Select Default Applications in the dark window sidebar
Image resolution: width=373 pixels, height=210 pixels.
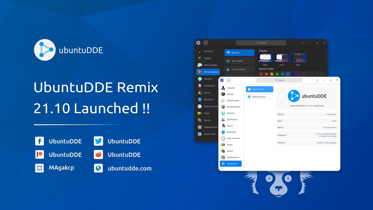point(208,65)
